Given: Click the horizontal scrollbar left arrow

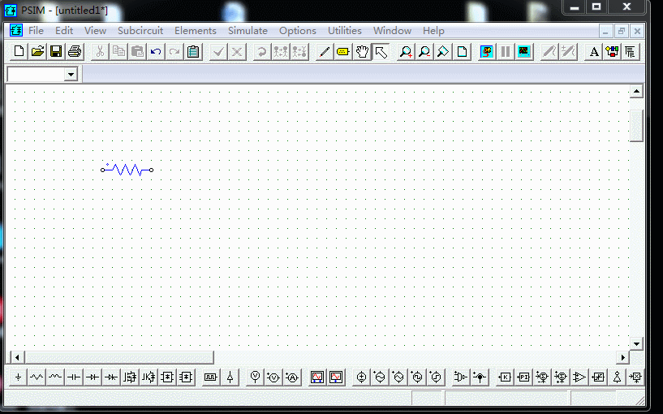Looking at the screenshot, I should [17, 357].
